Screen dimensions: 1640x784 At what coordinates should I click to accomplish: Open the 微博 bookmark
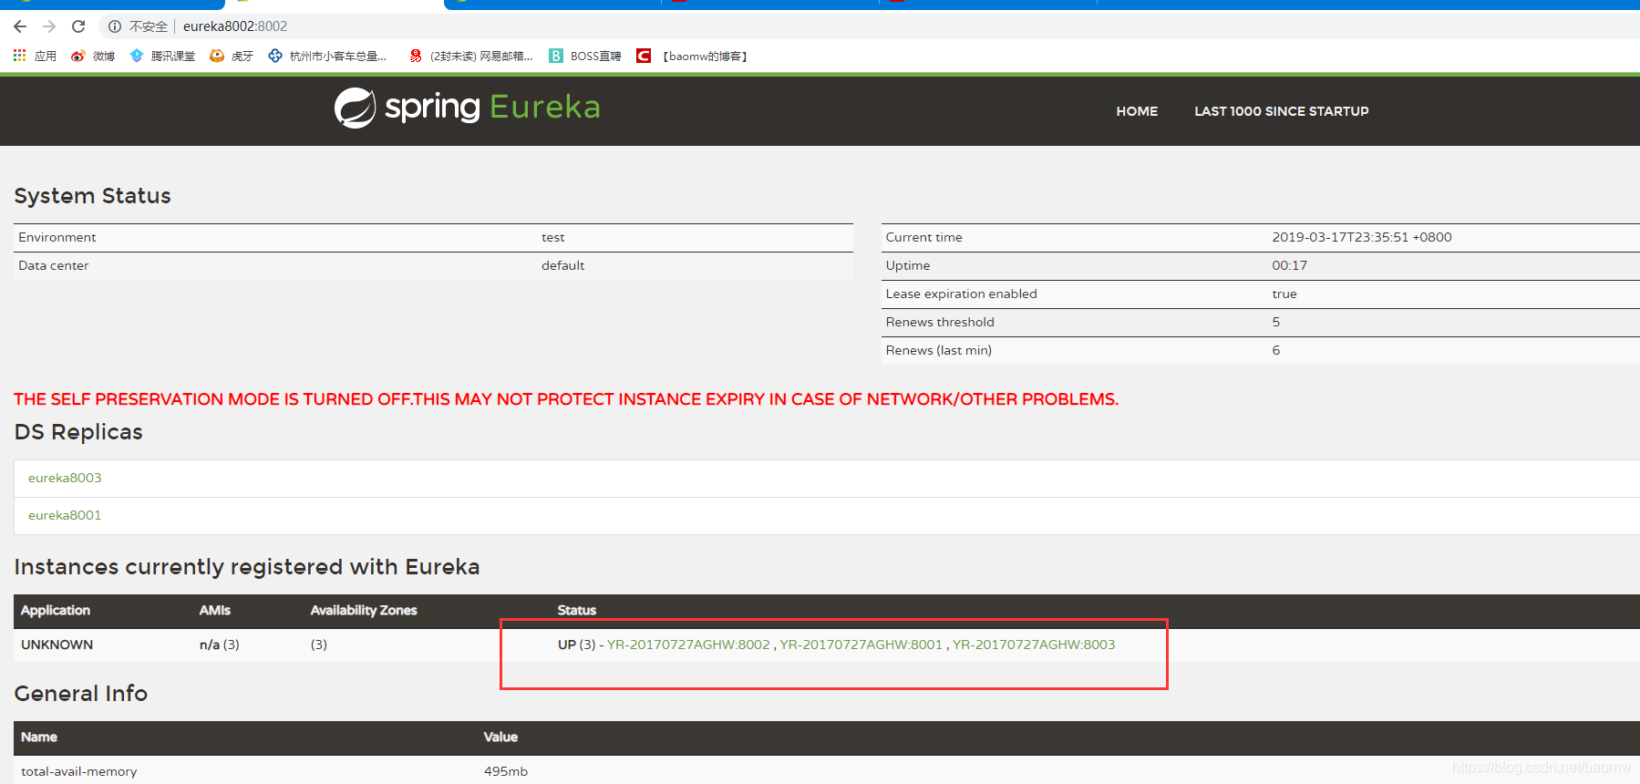click(x=93, y=56)
